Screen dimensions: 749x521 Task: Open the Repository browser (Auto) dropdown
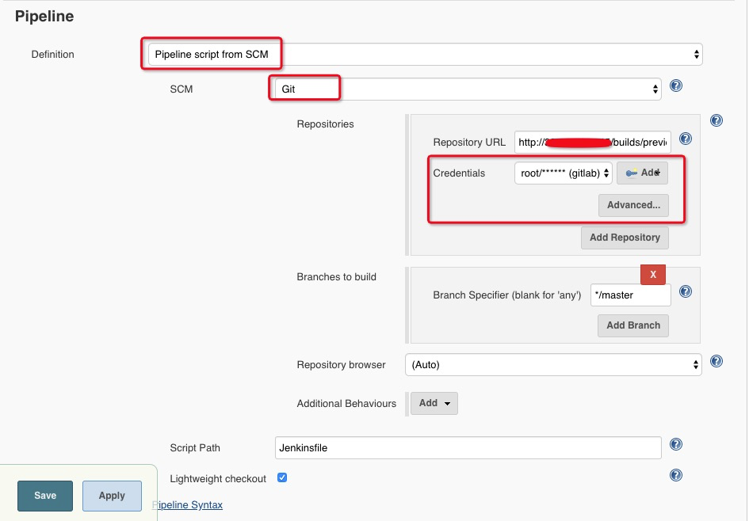[x=553, y=364]
